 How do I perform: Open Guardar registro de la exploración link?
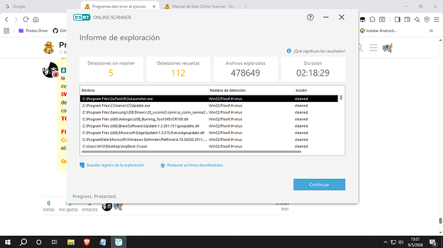pos(115,165)
